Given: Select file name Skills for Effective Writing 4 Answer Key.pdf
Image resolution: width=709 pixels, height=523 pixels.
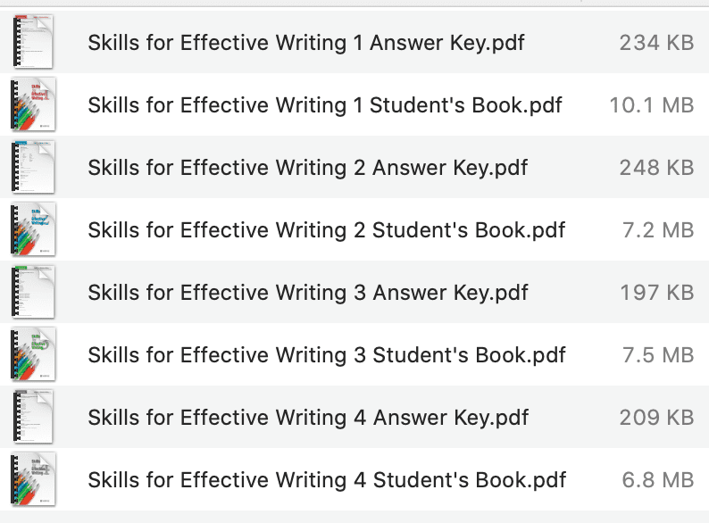Looking at the screenshot, I should click(308, 417).
